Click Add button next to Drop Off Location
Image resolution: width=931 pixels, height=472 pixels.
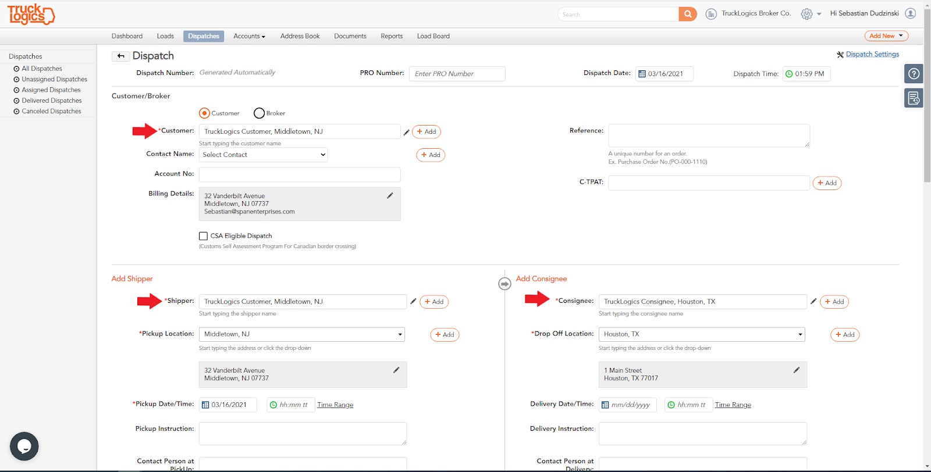pos(845,335)
